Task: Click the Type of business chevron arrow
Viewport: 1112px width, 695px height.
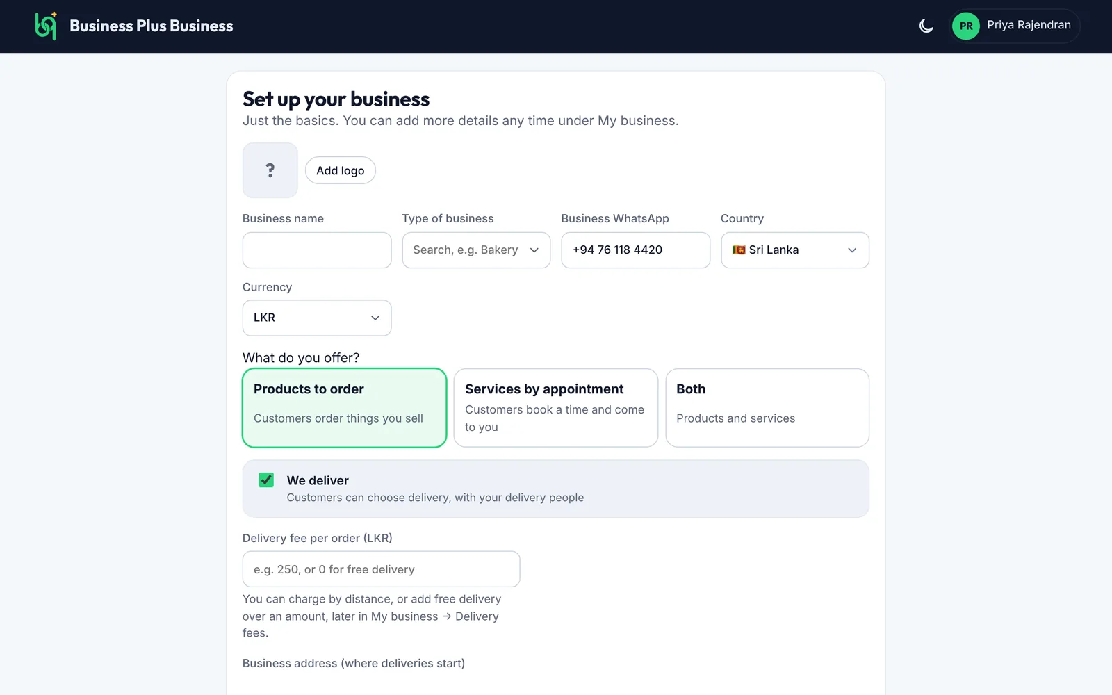Action: (x=534, y=250)
